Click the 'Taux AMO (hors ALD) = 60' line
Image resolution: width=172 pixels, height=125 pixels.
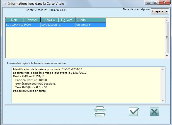click(31, 87)
